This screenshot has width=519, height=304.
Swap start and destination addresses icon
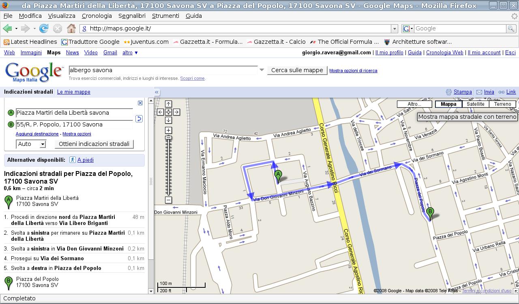pos(139,119)
